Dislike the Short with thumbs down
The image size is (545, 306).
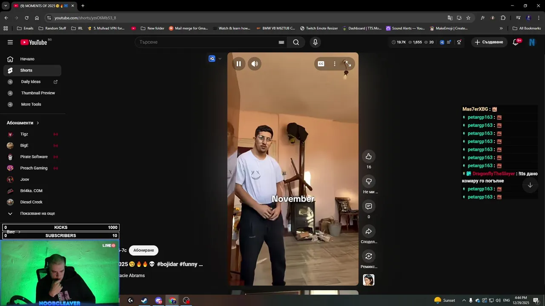369,181
